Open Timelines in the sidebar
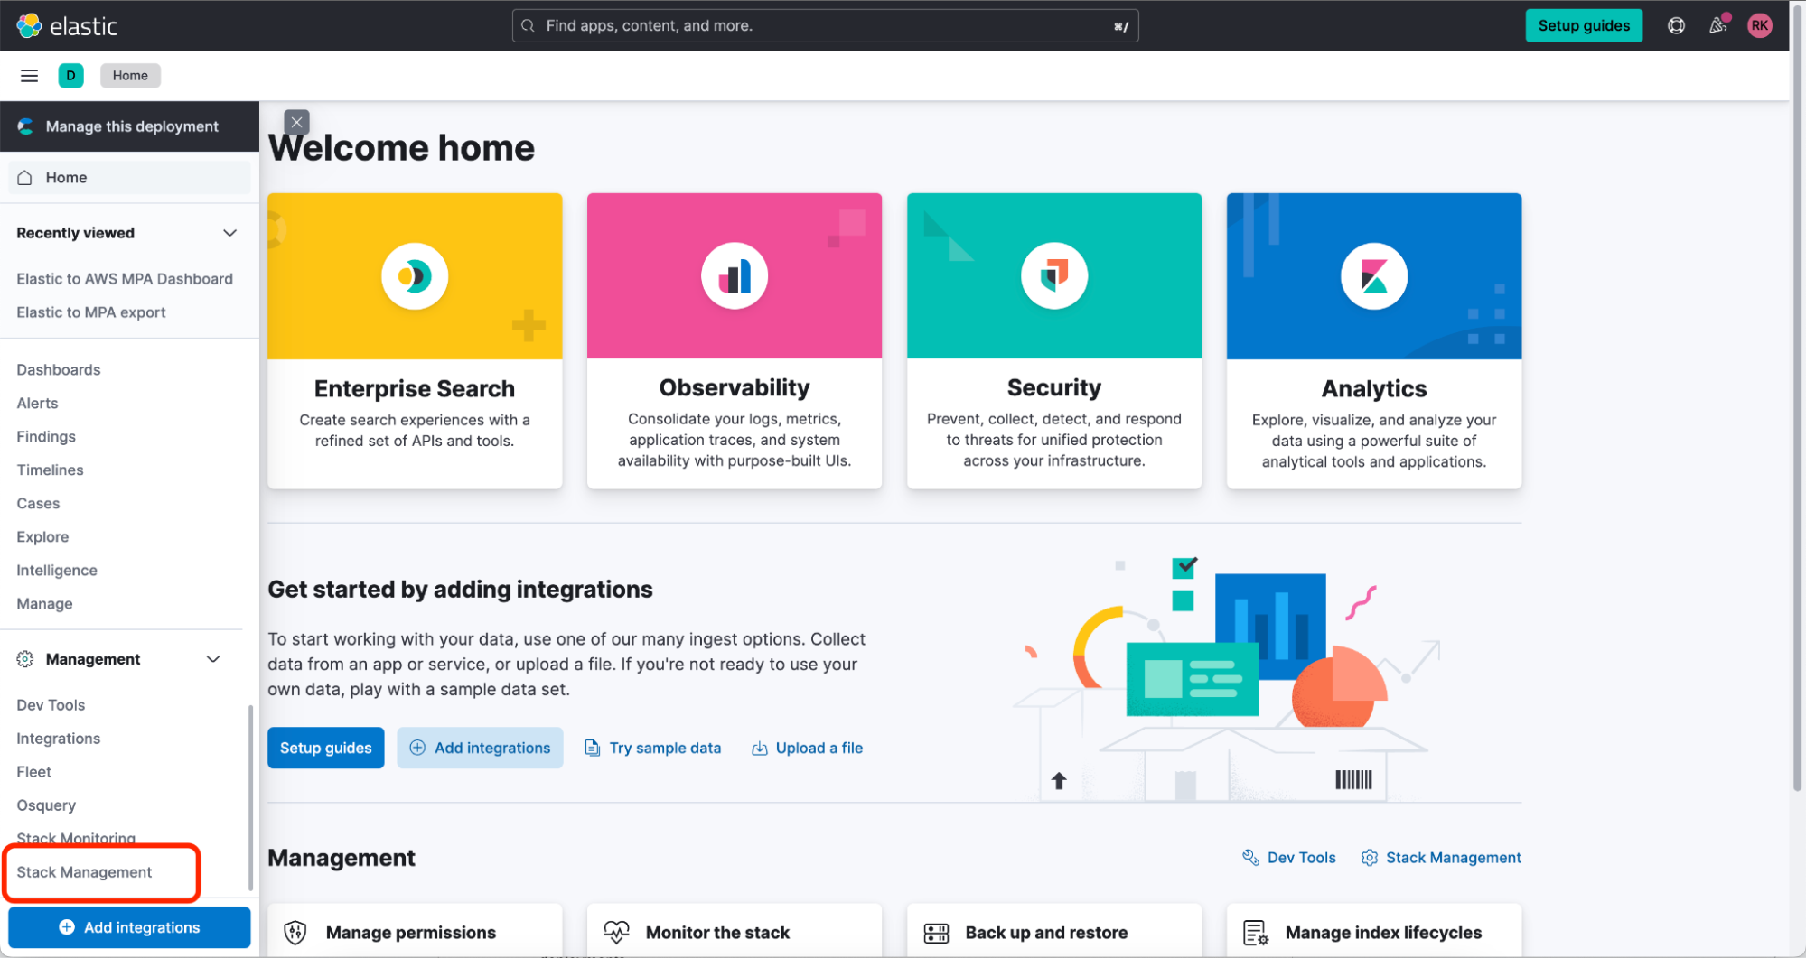Viewport: 1806px width, 958px height. [x=50, y=470]
